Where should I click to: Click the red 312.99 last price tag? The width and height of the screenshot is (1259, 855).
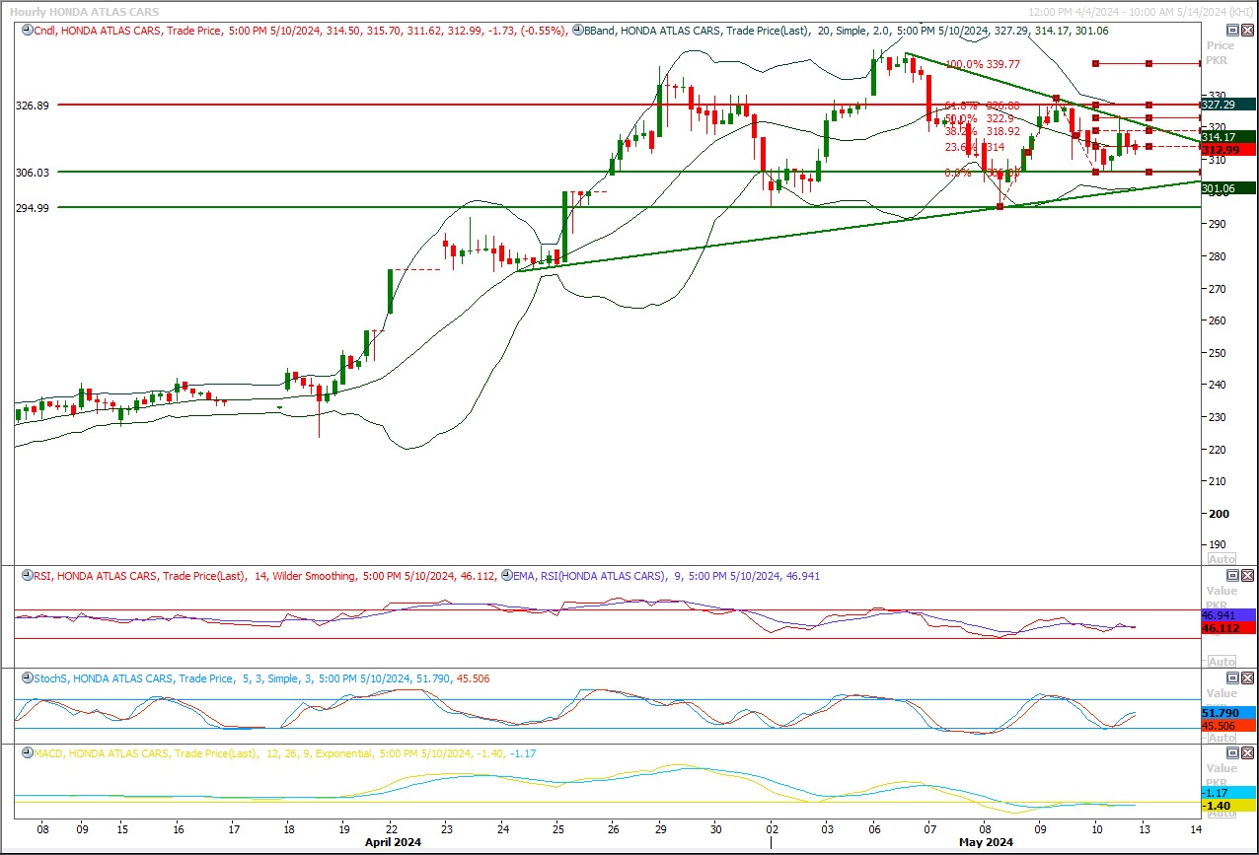coord(1228,149)
